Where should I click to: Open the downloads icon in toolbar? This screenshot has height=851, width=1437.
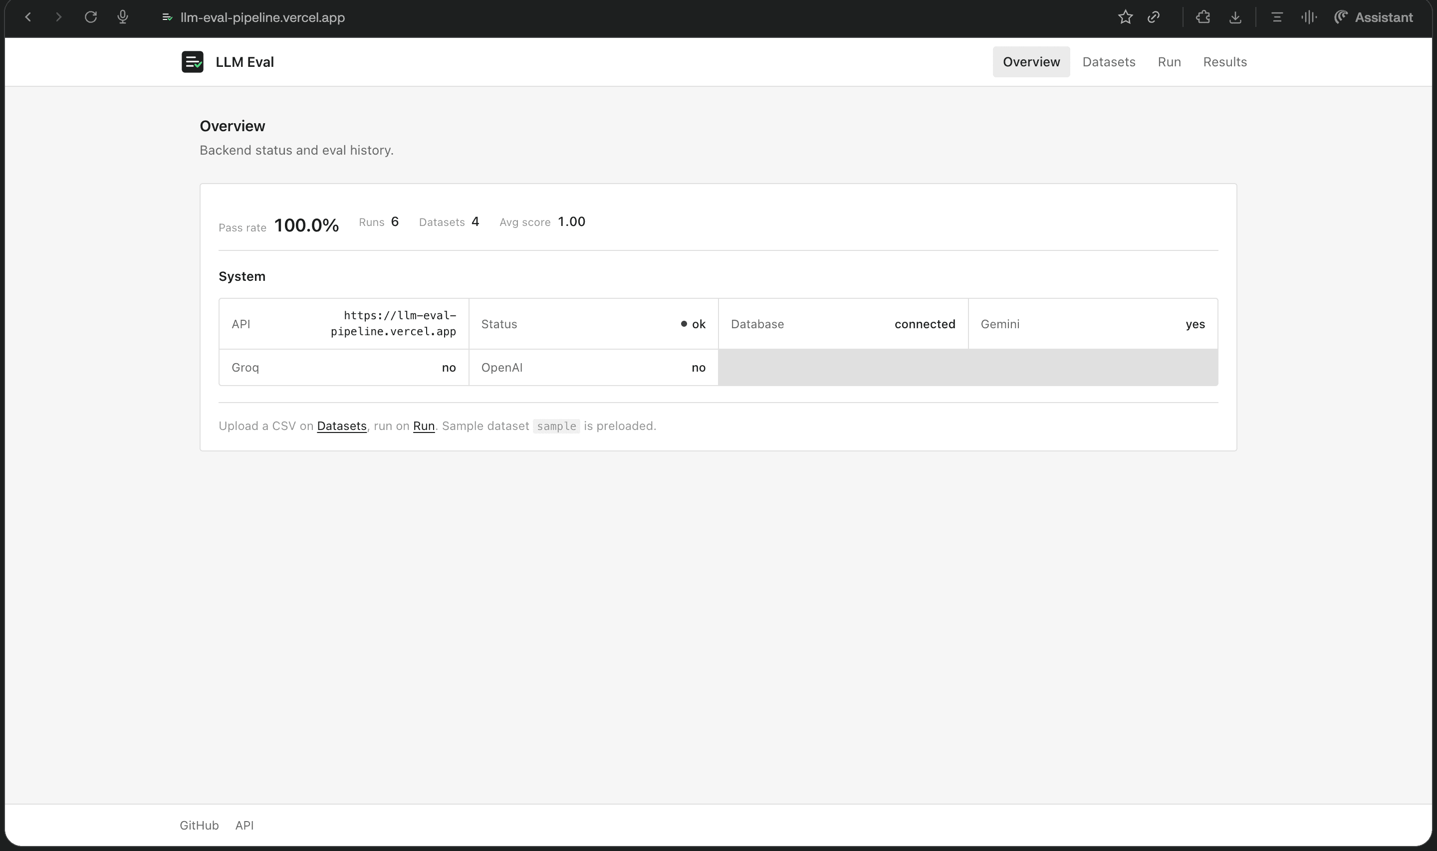(x=1235, y=17)
